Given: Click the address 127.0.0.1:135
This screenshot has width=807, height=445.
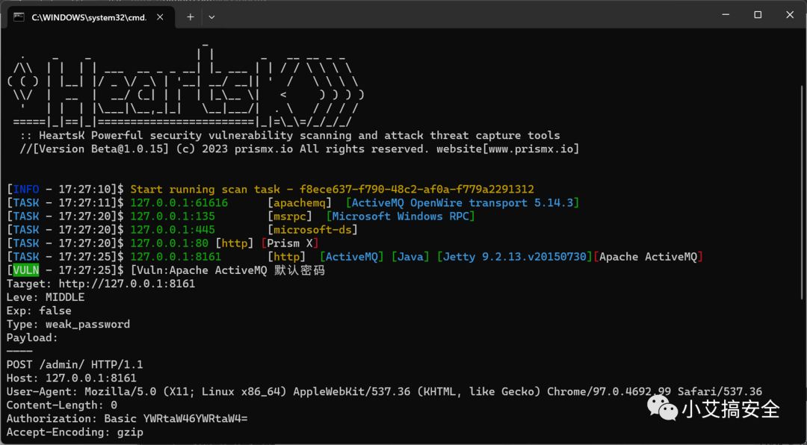Looking at the screenshot, I should pos(173,216).
